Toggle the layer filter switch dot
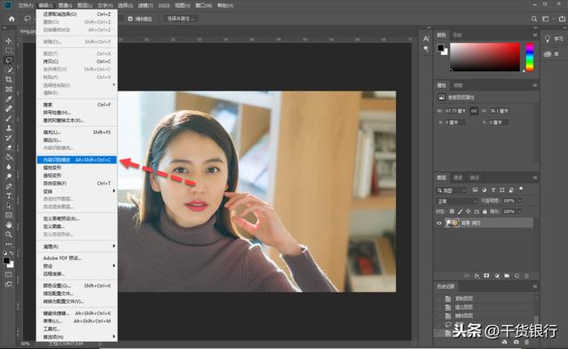The height and width of the screenshot is (349, 568). [521, 189]
